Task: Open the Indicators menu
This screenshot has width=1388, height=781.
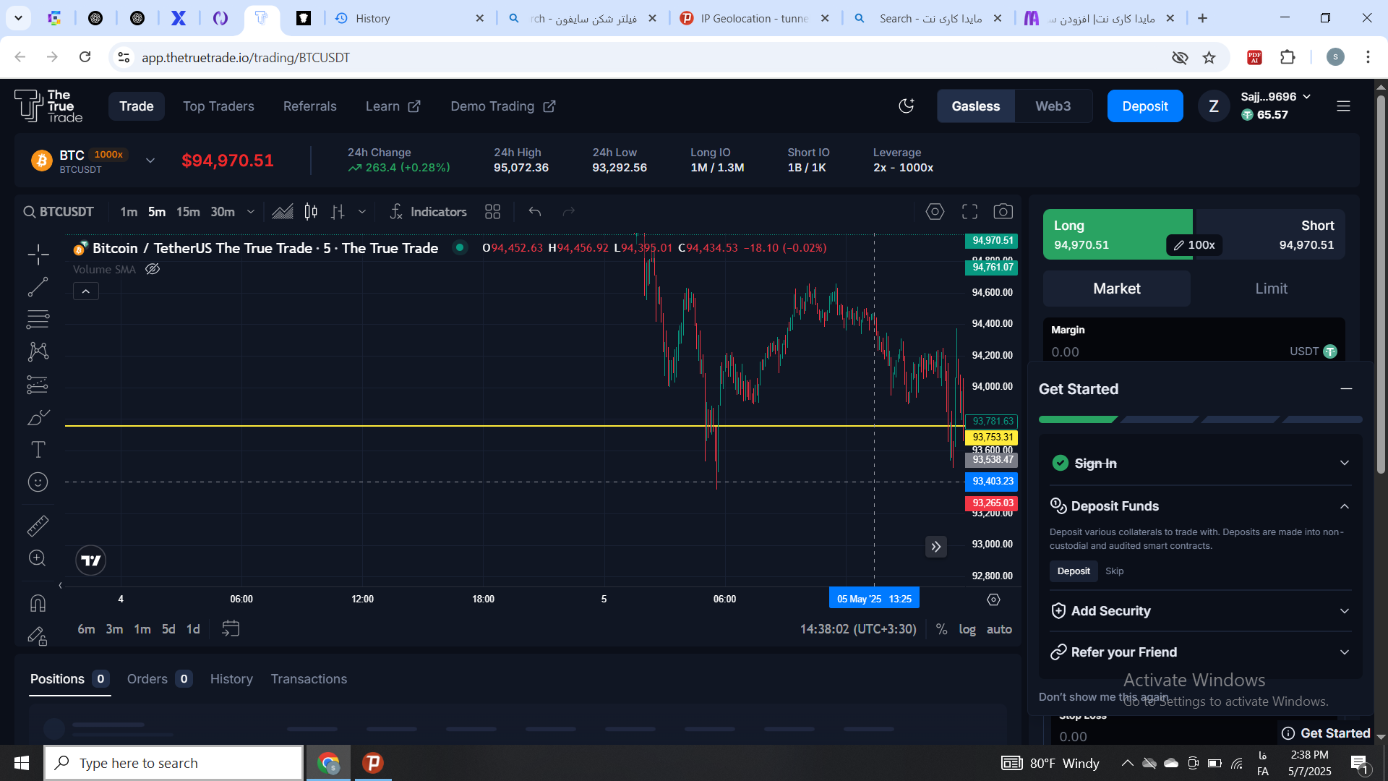Action: (x=428, y=211)
